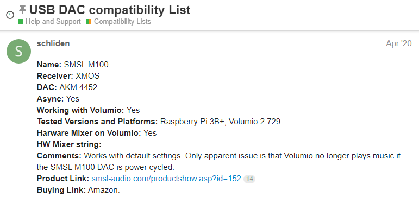Click the 14 link click-count badge

pyautogui.click(x=249, y=179)
